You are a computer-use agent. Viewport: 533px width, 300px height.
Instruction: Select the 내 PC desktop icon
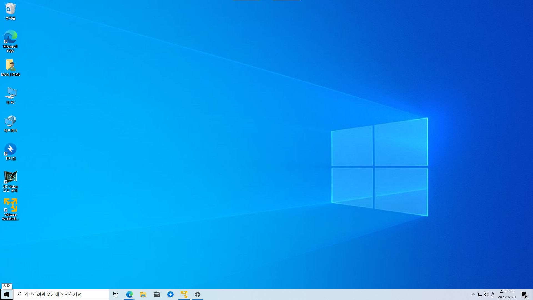pyautogui.click(x=11, y=96)
